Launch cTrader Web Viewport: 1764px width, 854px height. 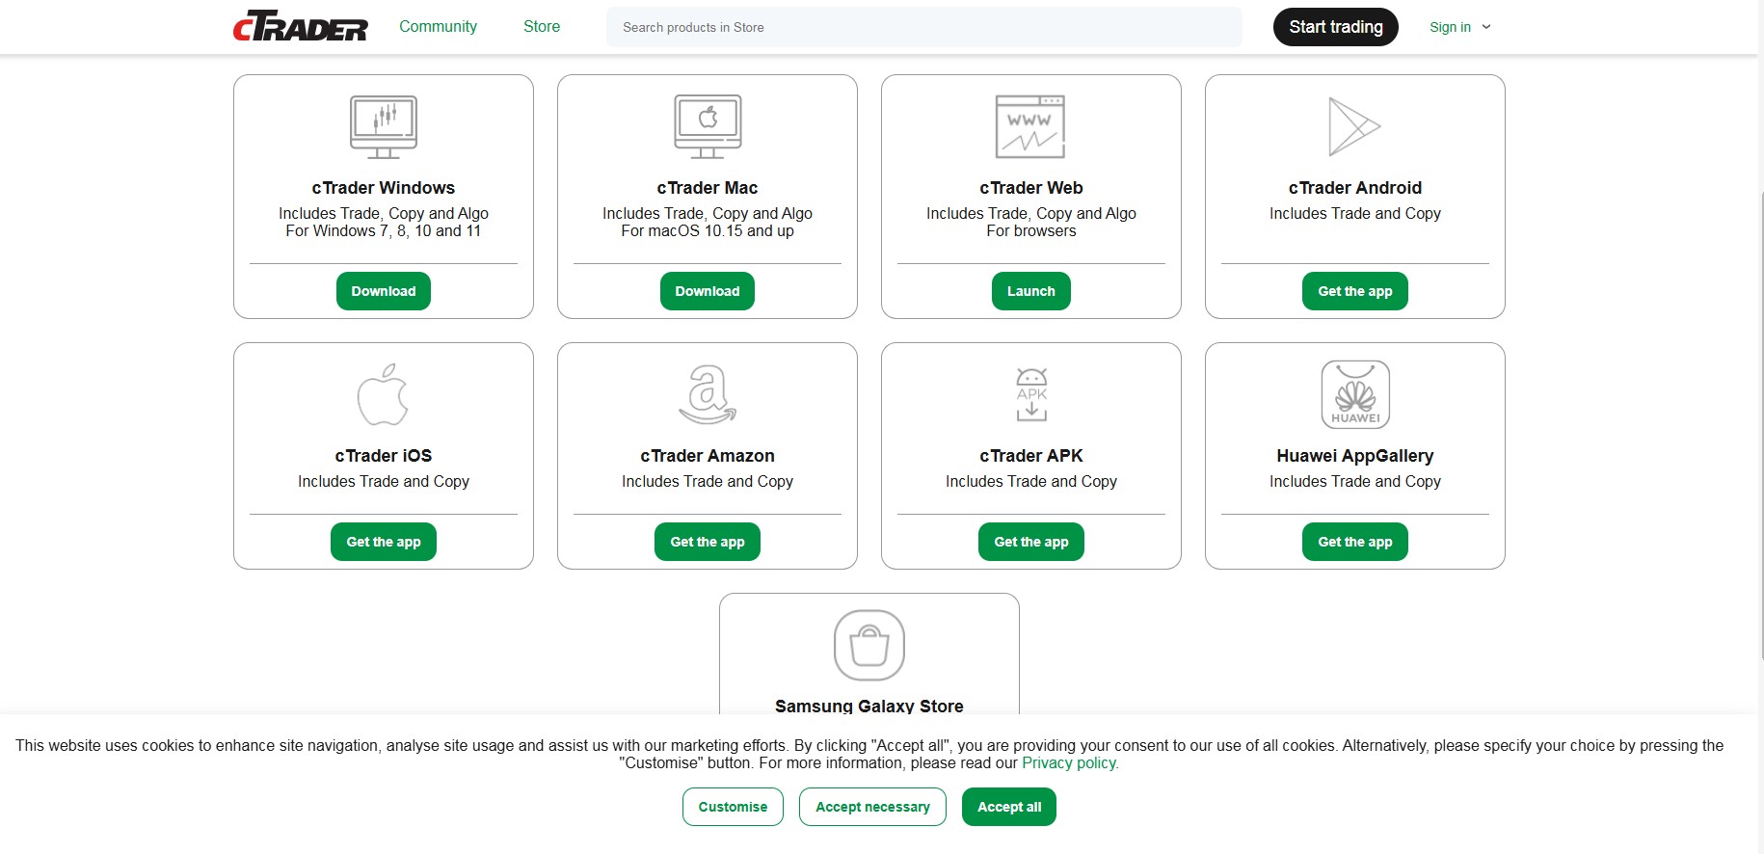coord(1031,291)
